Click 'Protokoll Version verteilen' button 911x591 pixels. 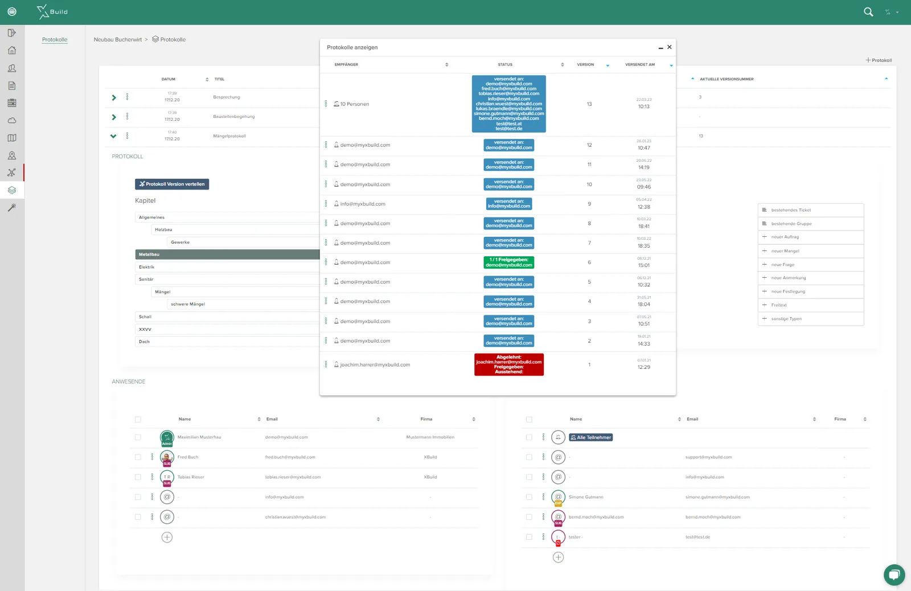[172, 184]
